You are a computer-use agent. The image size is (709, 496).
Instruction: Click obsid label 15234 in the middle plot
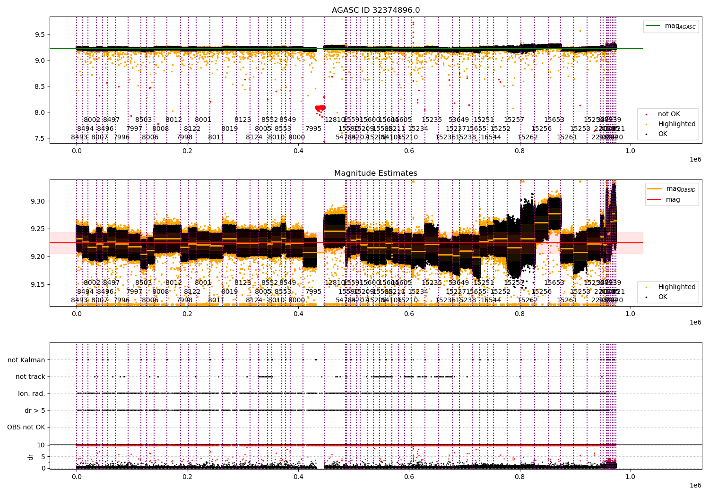coord(418,291)
